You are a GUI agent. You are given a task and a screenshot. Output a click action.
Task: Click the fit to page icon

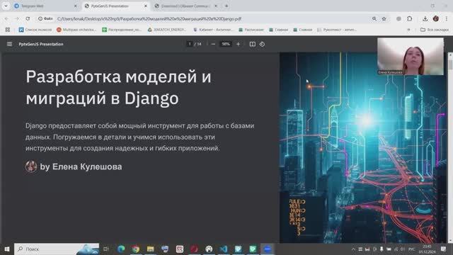click(252, 44)
